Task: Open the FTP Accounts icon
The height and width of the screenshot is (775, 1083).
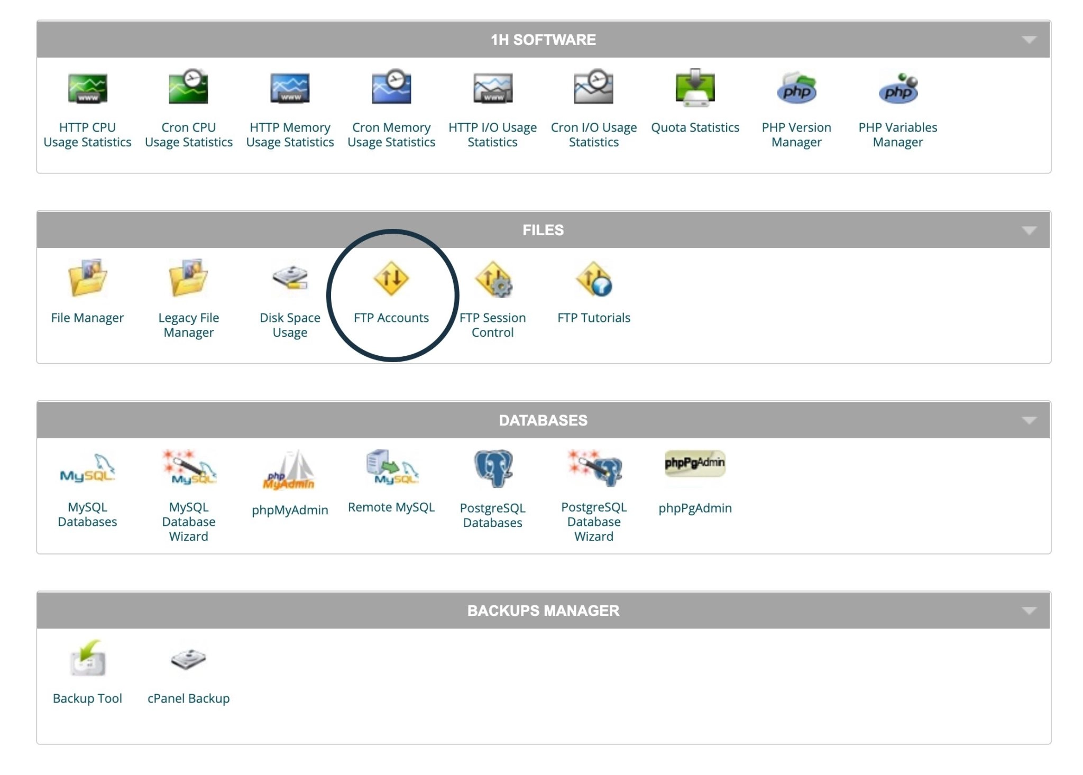Action: pos(391,278)
